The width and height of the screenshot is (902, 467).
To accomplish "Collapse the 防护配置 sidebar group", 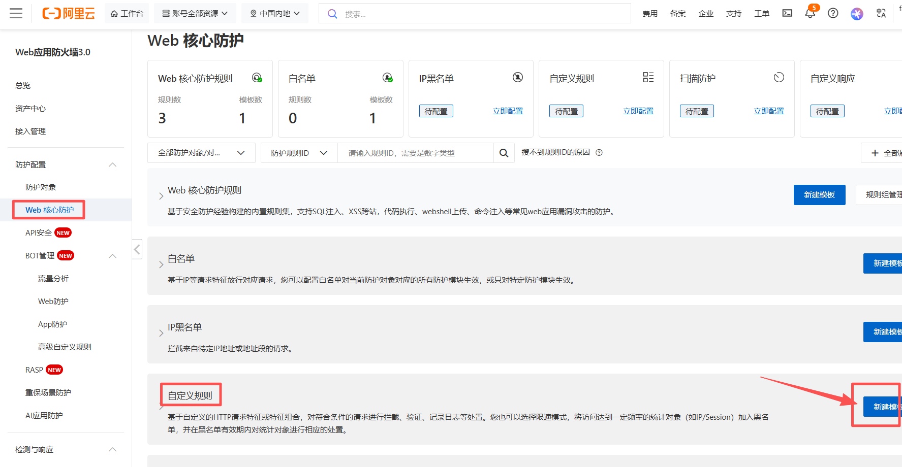I will pyautogui.click(x=113, y=164).
